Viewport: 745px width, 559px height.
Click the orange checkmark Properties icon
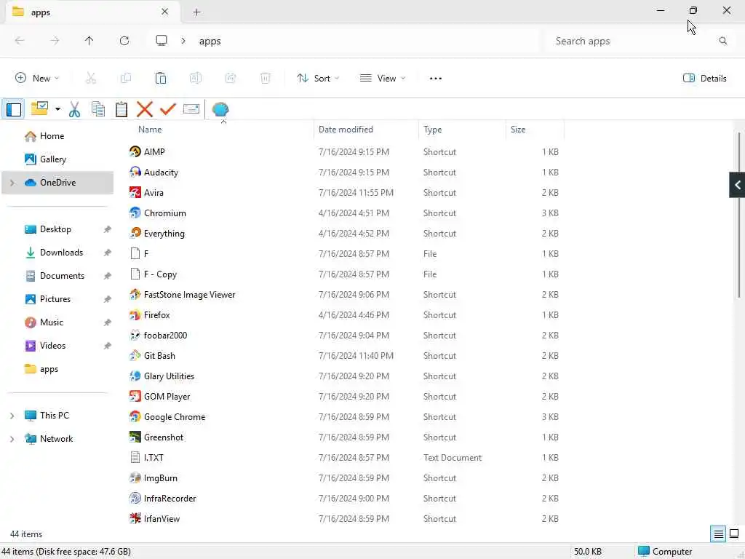point(168,109)
